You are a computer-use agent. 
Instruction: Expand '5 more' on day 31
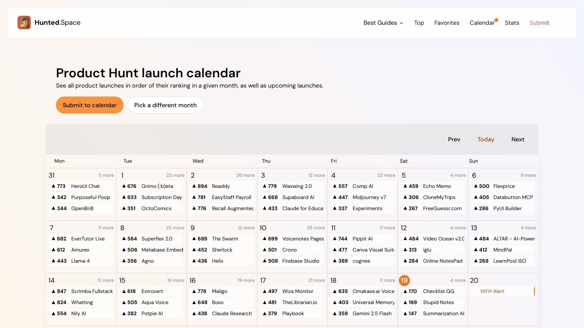point(106,175)
